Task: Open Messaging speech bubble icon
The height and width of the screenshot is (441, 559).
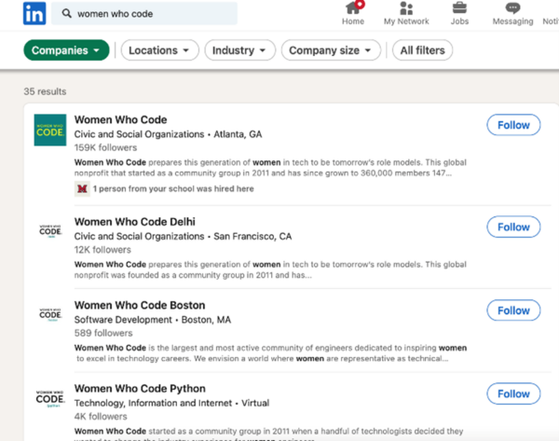Action: point(512,7)
